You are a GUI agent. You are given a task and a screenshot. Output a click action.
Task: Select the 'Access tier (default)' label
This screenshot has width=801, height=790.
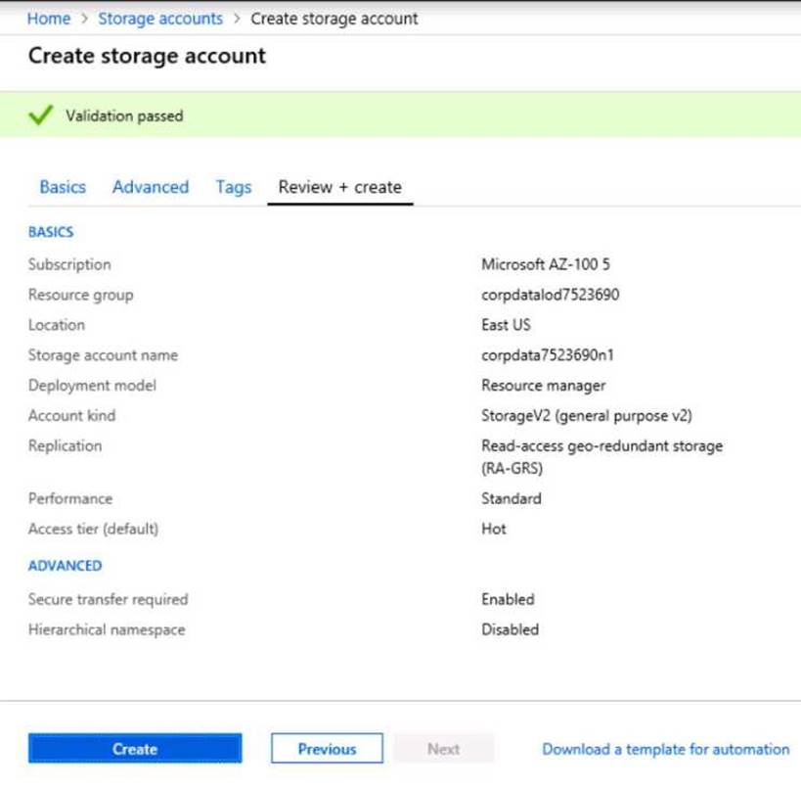pyautogui.click(x=94, y=529)
